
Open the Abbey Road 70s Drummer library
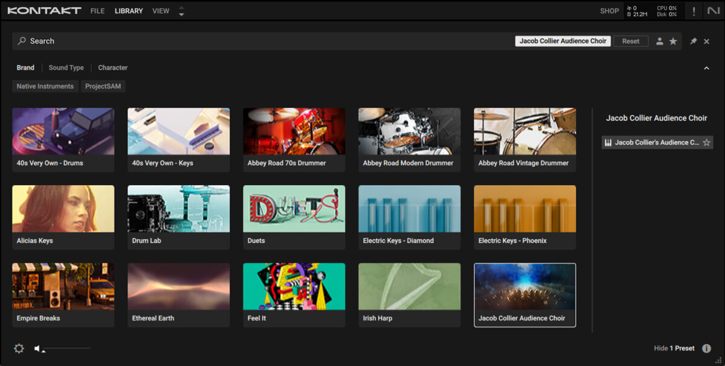tap(294, 140)
